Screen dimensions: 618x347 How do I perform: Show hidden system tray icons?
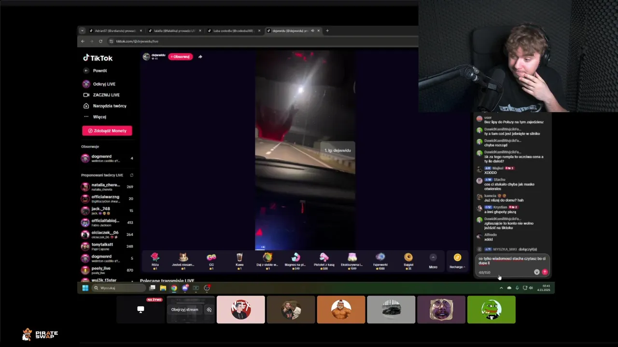tap(501, 288)
